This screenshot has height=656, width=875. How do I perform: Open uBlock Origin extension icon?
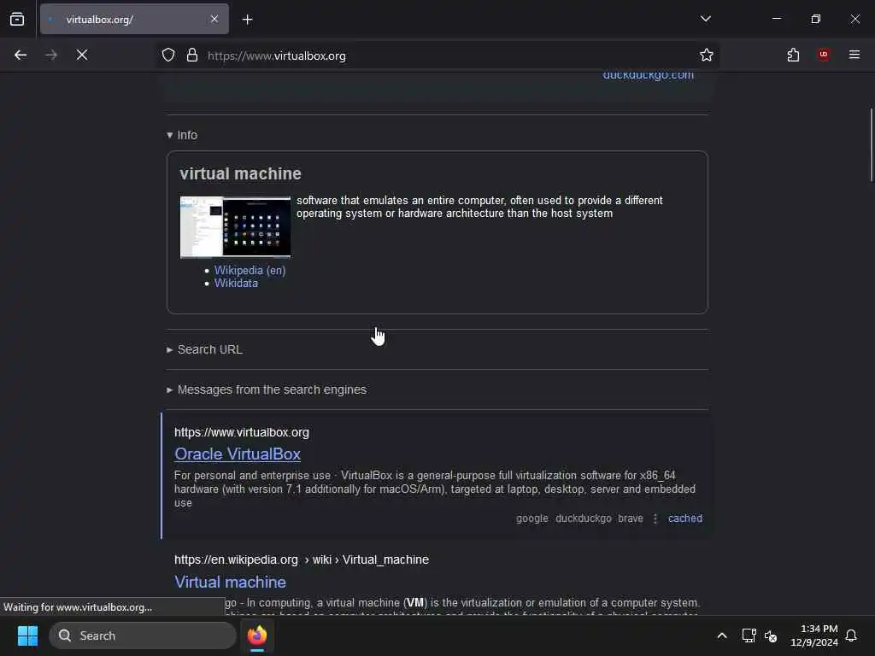[824, 55]
